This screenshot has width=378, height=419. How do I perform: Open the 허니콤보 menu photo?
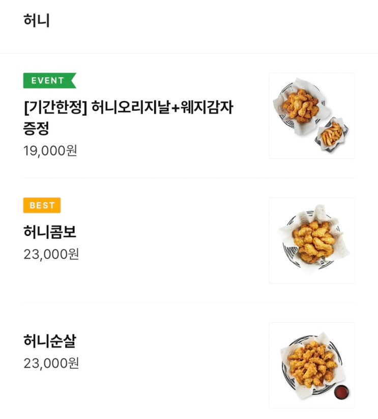[311, 241]
